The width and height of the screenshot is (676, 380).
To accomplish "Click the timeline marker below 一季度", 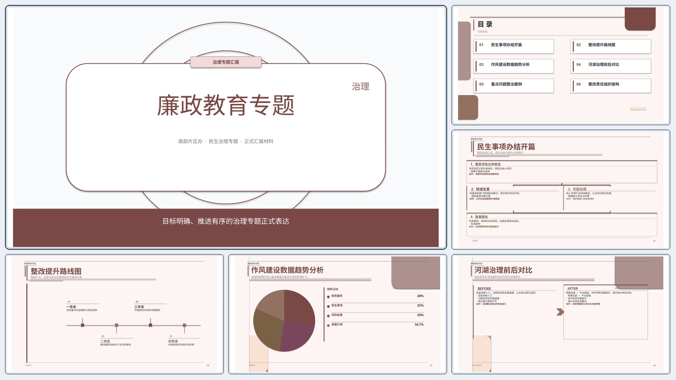I will coord(82,325).
